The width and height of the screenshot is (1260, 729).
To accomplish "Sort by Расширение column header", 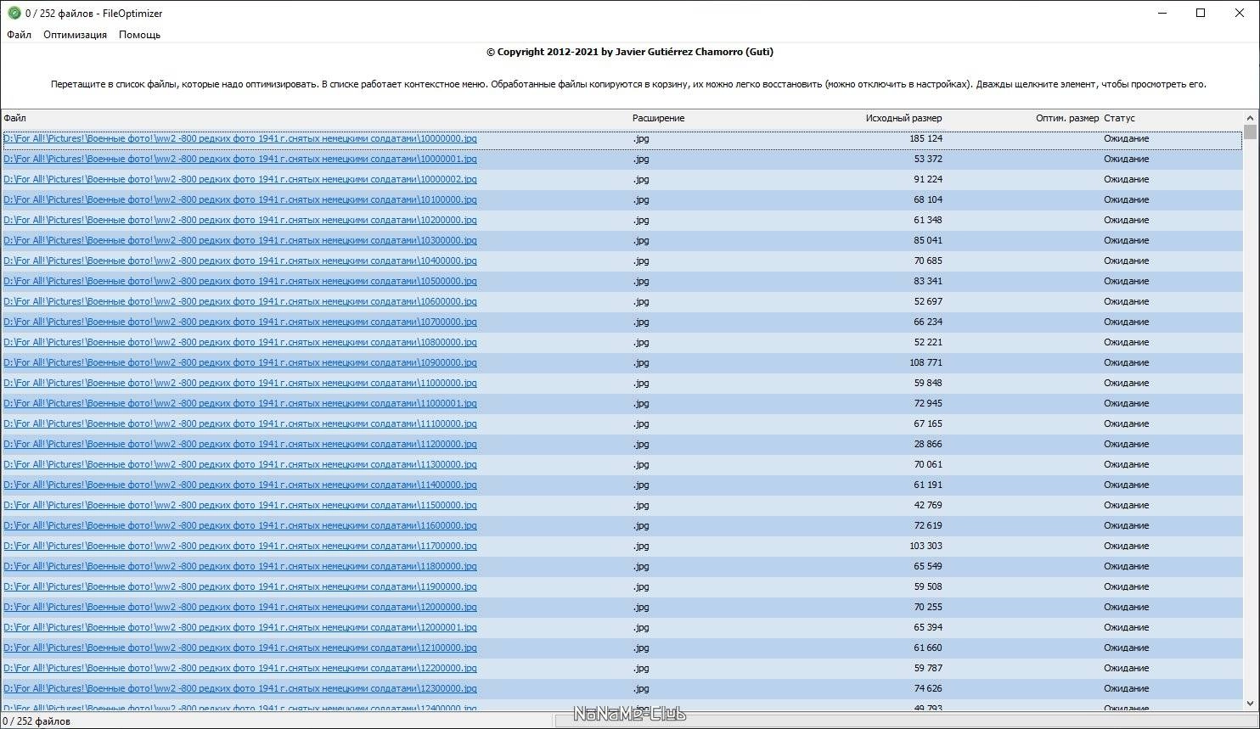I will coord(658,118).
